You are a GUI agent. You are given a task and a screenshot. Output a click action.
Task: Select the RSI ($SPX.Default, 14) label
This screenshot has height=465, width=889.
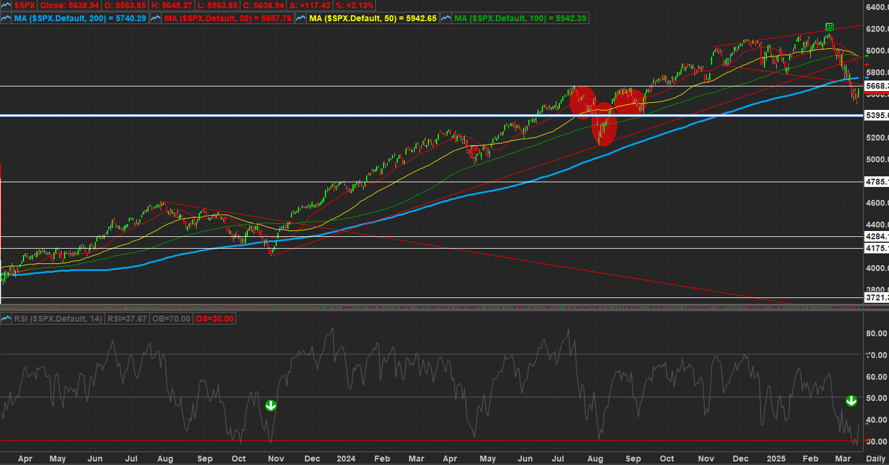pos(58,319)
